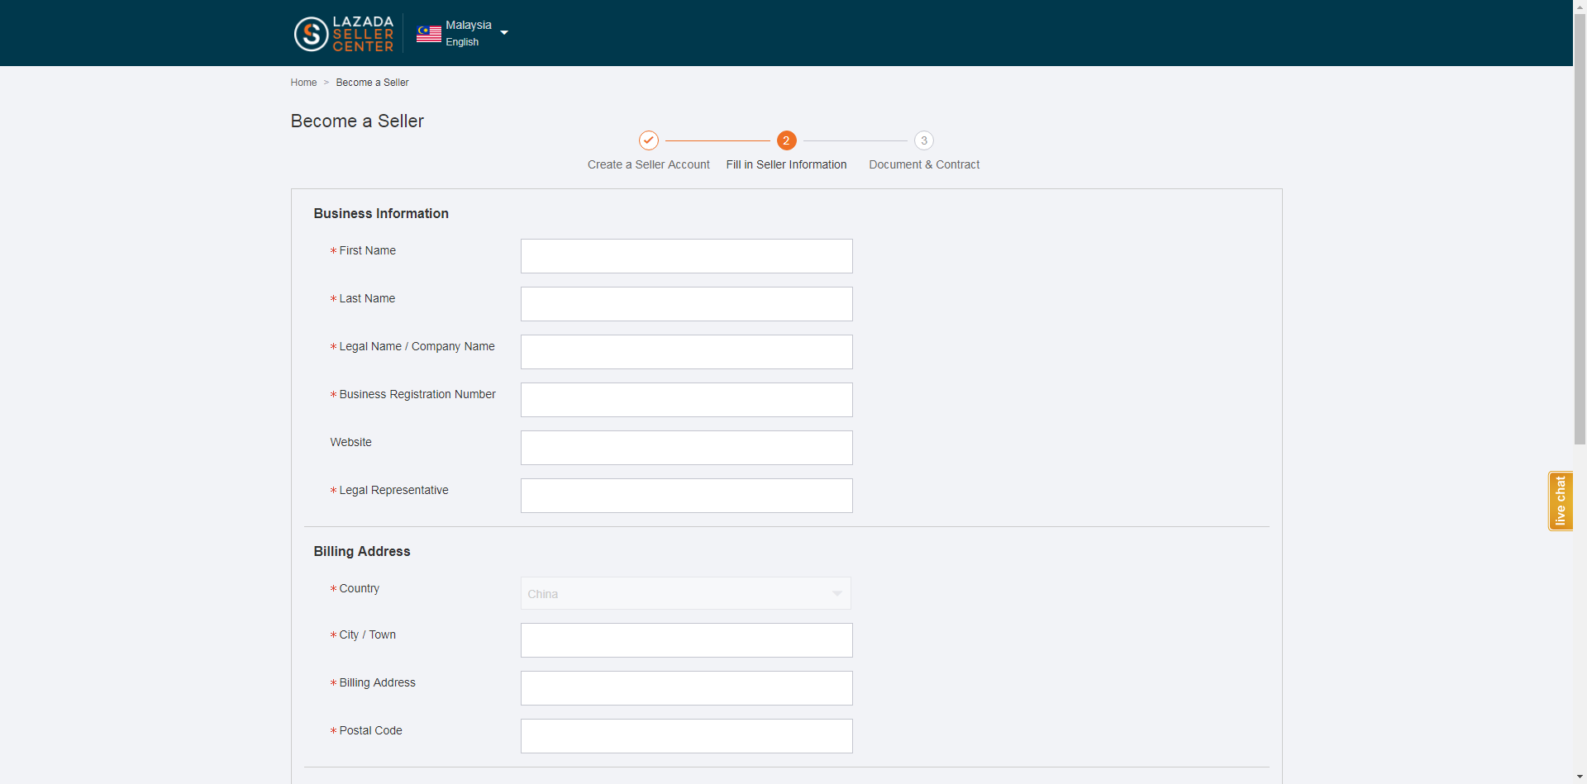Click the scrollbar down arrow
The width and height of the screenshot is (1587, 784).
1580,777
